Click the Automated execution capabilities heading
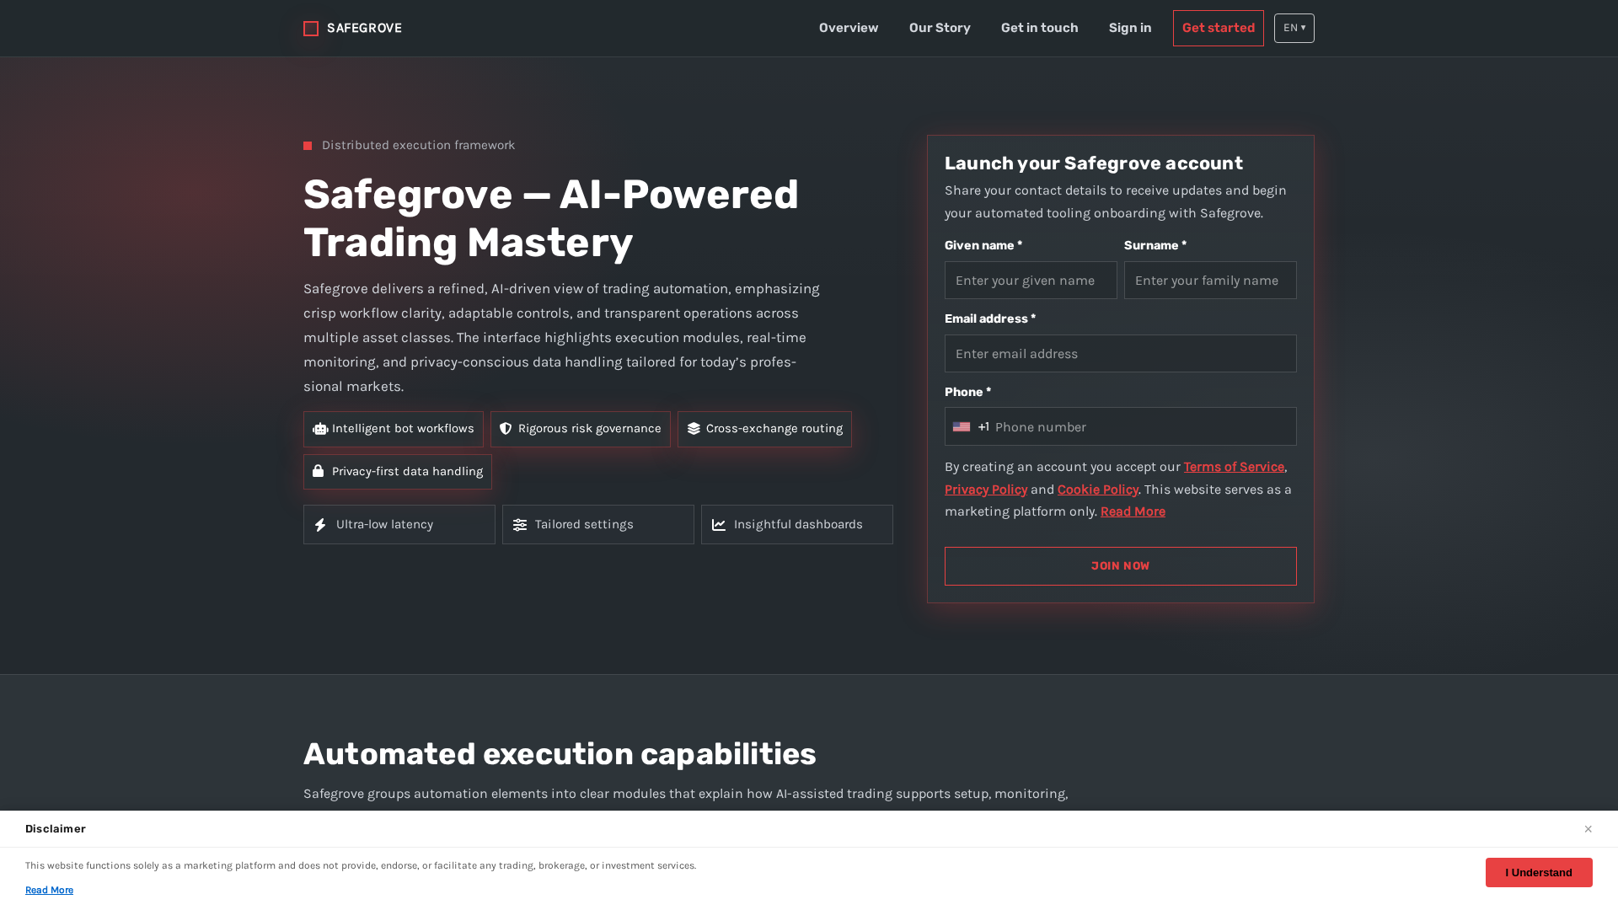This screenshot has height=910, width=1618. (x=560, y=754)
